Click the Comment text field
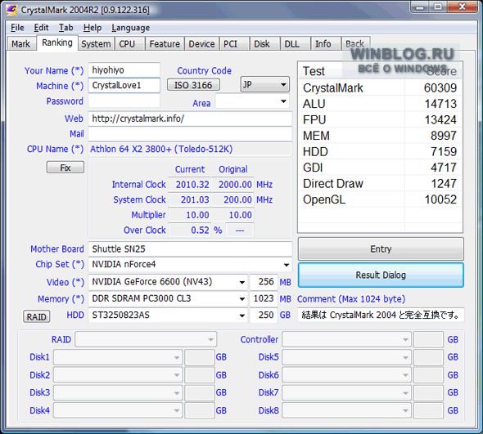Screen dimensions: 483x434 pyautogui.click(x=381, y=315)
